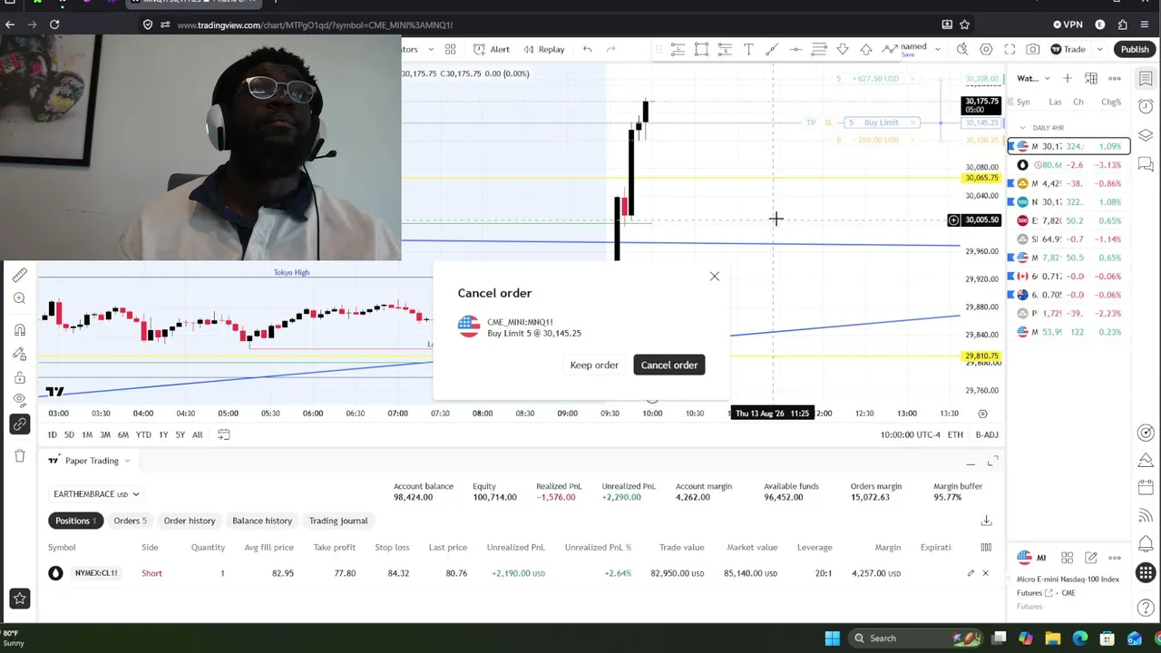Open chart settings hexagon icon
This screenshot has width=1161, height=653.
(x=986, y=49)
